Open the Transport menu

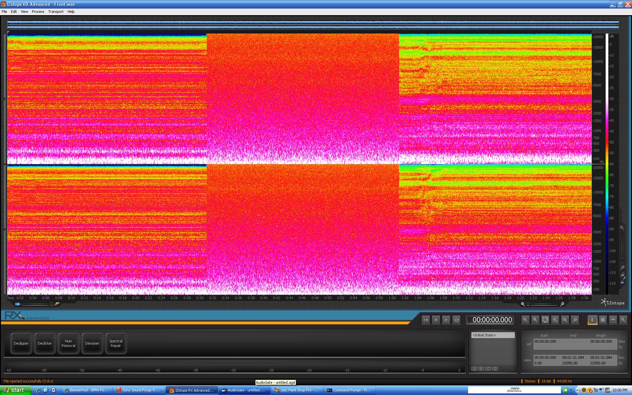tap(56, 12)
